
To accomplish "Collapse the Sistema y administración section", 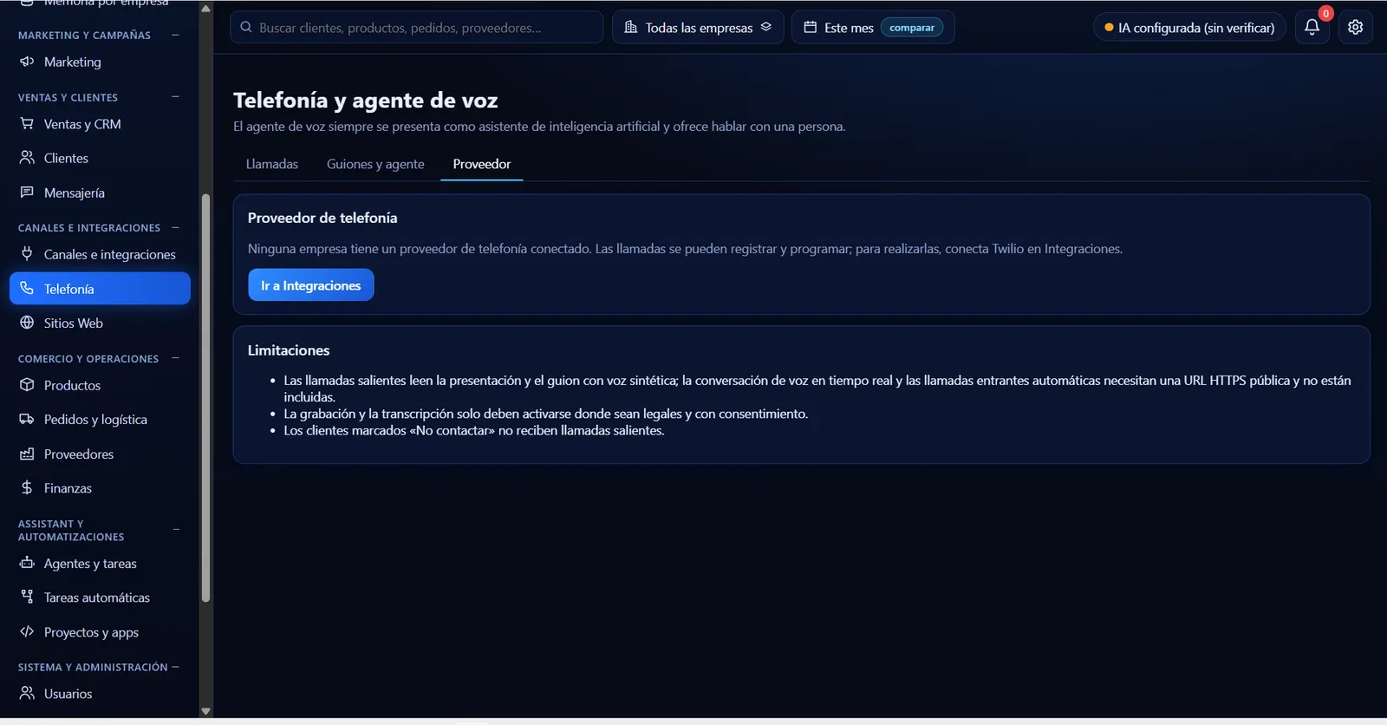I will [x=176, y=667].
